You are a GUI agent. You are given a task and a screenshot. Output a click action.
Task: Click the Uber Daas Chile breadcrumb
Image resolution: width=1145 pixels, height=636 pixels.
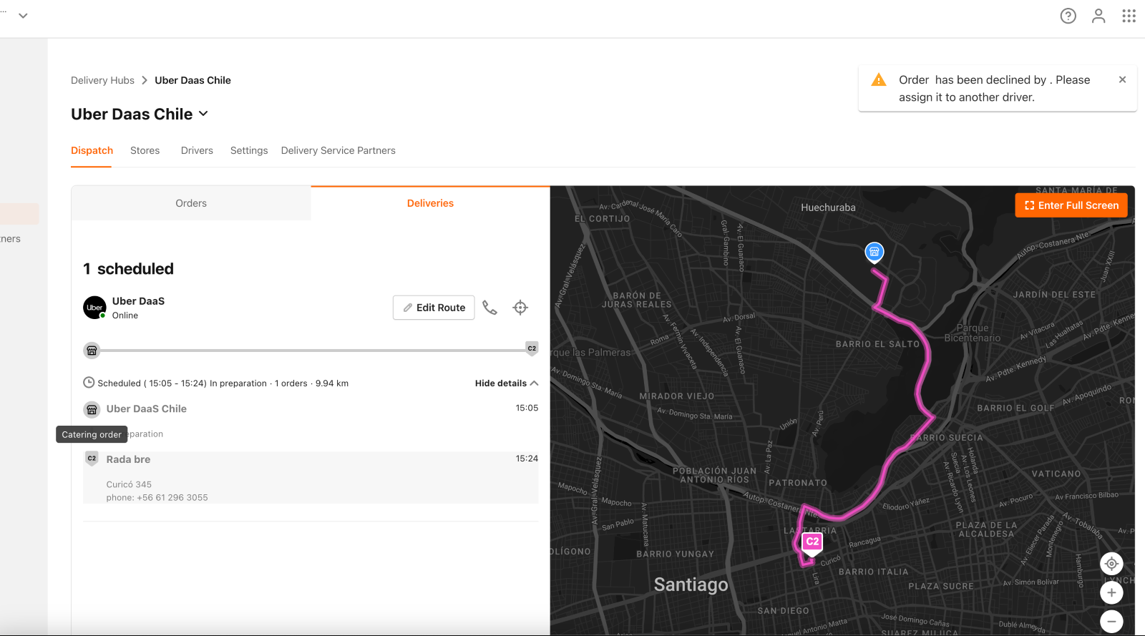point(193,80)
